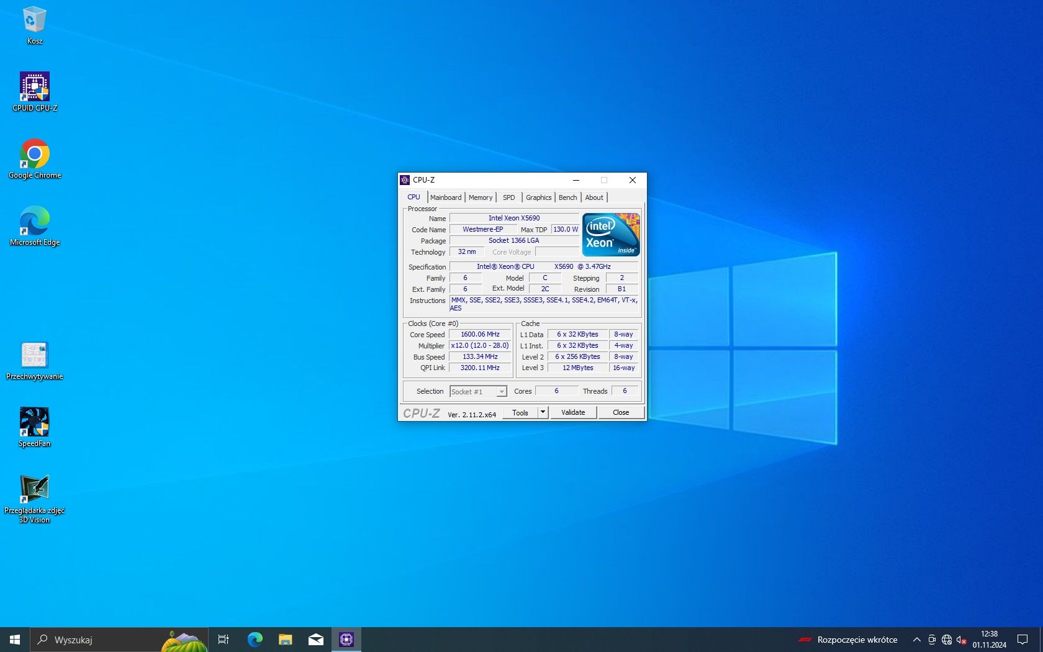Viewport: 1043px width, 652px height.
Task: Show hidden tray icons chevron
Action: [916, 640]
